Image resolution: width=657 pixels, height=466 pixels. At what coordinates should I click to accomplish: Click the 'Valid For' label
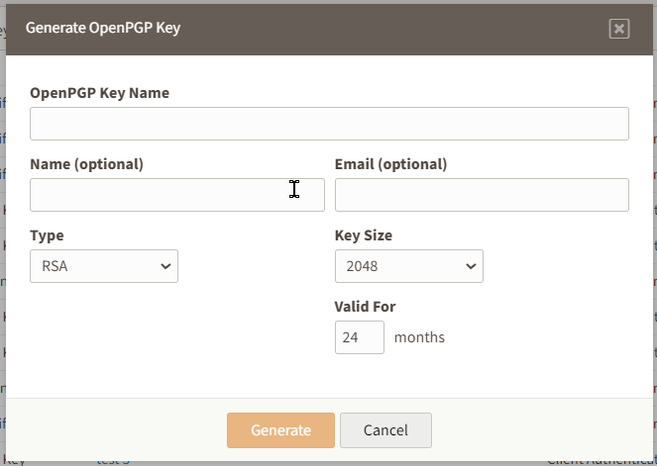coord(365,307)
